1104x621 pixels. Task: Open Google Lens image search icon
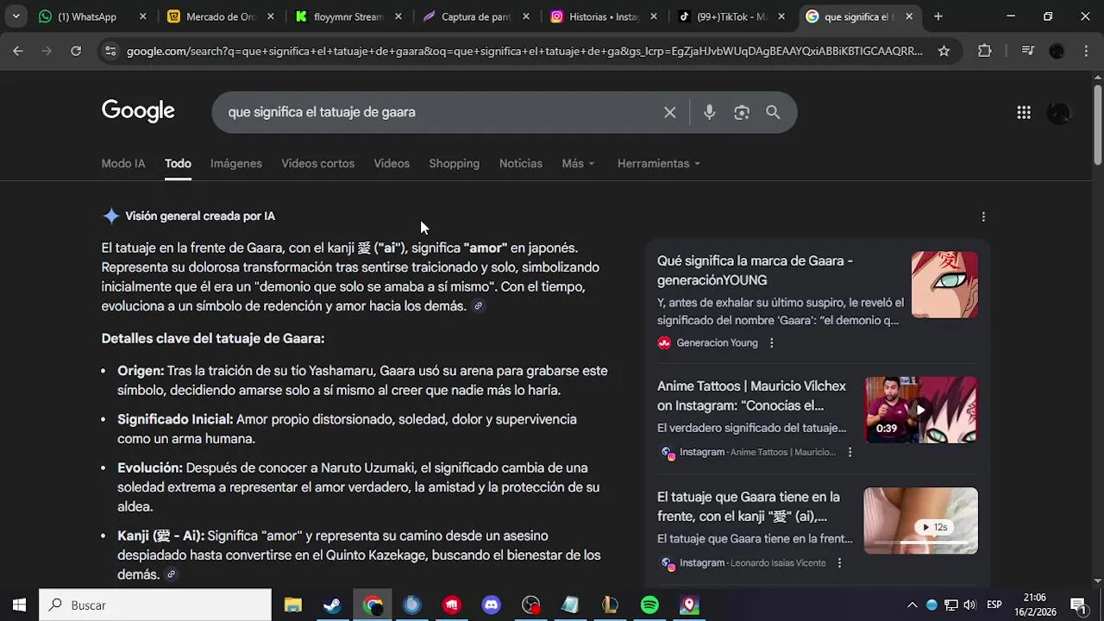[741, 112]
